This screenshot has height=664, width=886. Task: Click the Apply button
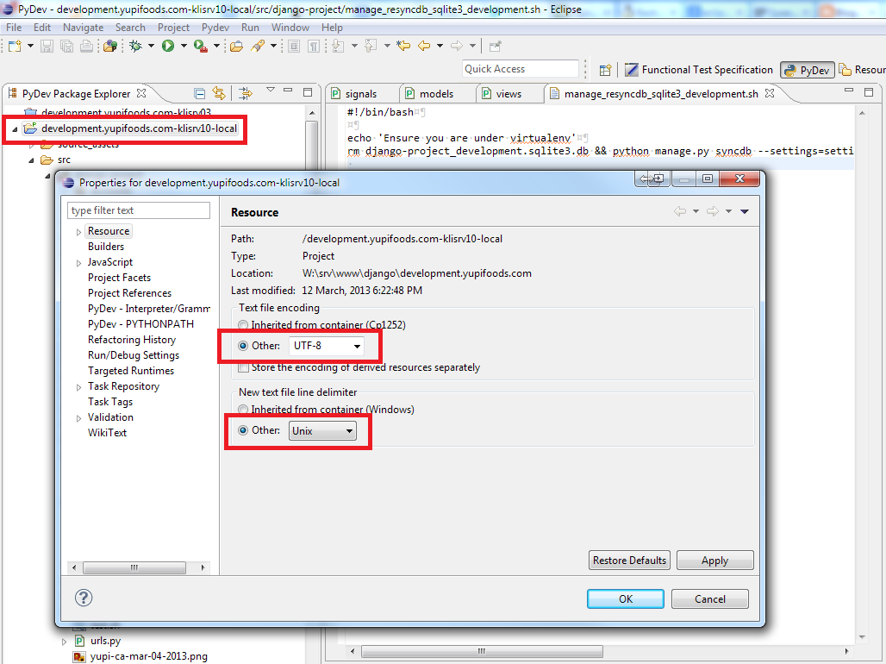click(714, 561)
